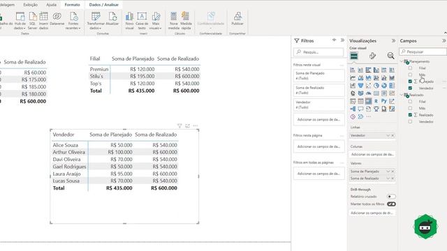Search in the Filtros pane
The image size is (447, 251).
click(x=318, y=52)
